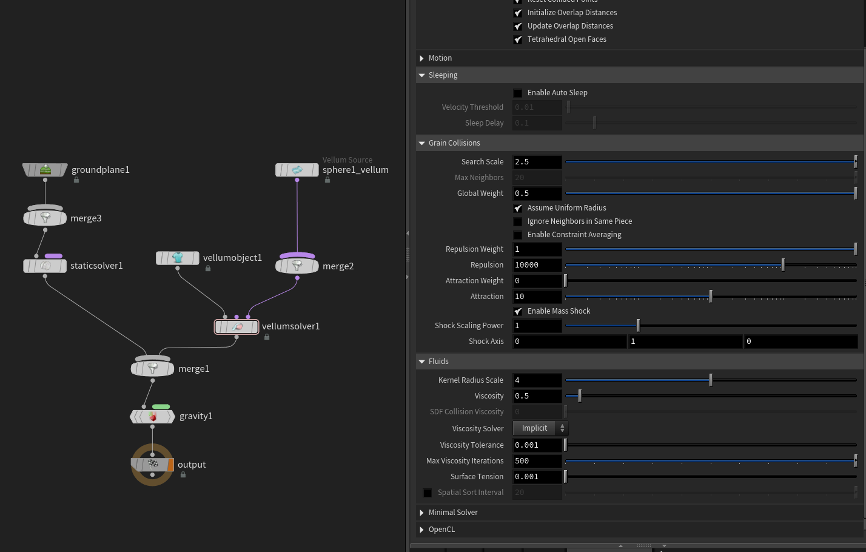
Task: Click the Kernel Radius Scale field
Action: [537, 380]
